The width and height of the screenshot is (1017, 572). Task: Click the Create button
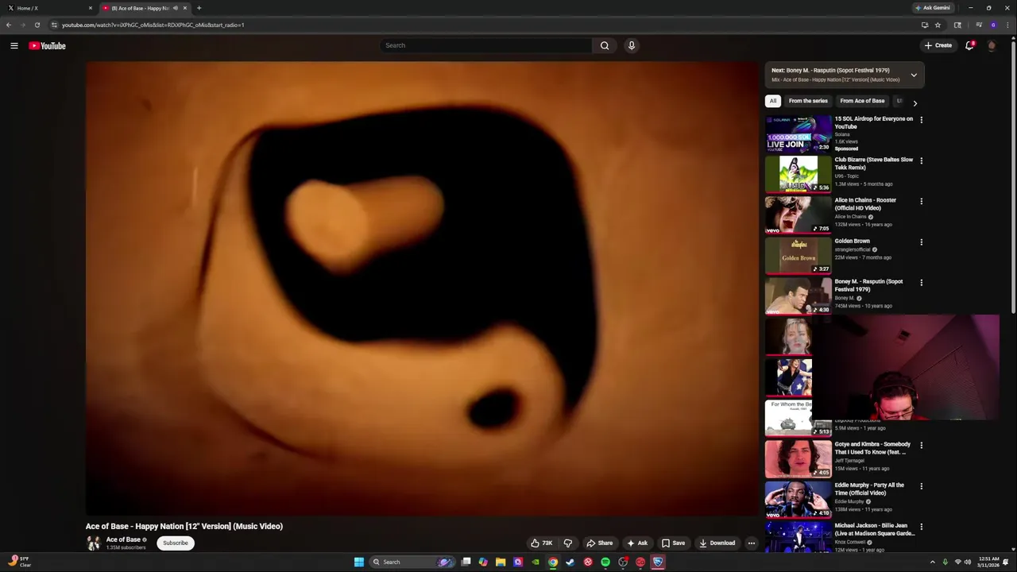click(x=938, y=45)
